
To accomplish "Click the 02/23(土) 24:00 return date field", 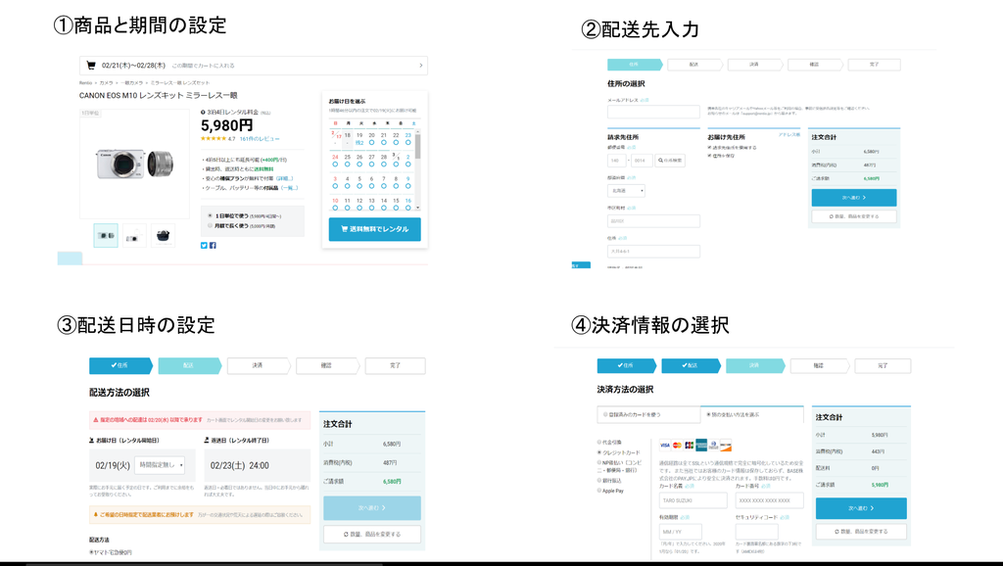I will coord(258,465).
